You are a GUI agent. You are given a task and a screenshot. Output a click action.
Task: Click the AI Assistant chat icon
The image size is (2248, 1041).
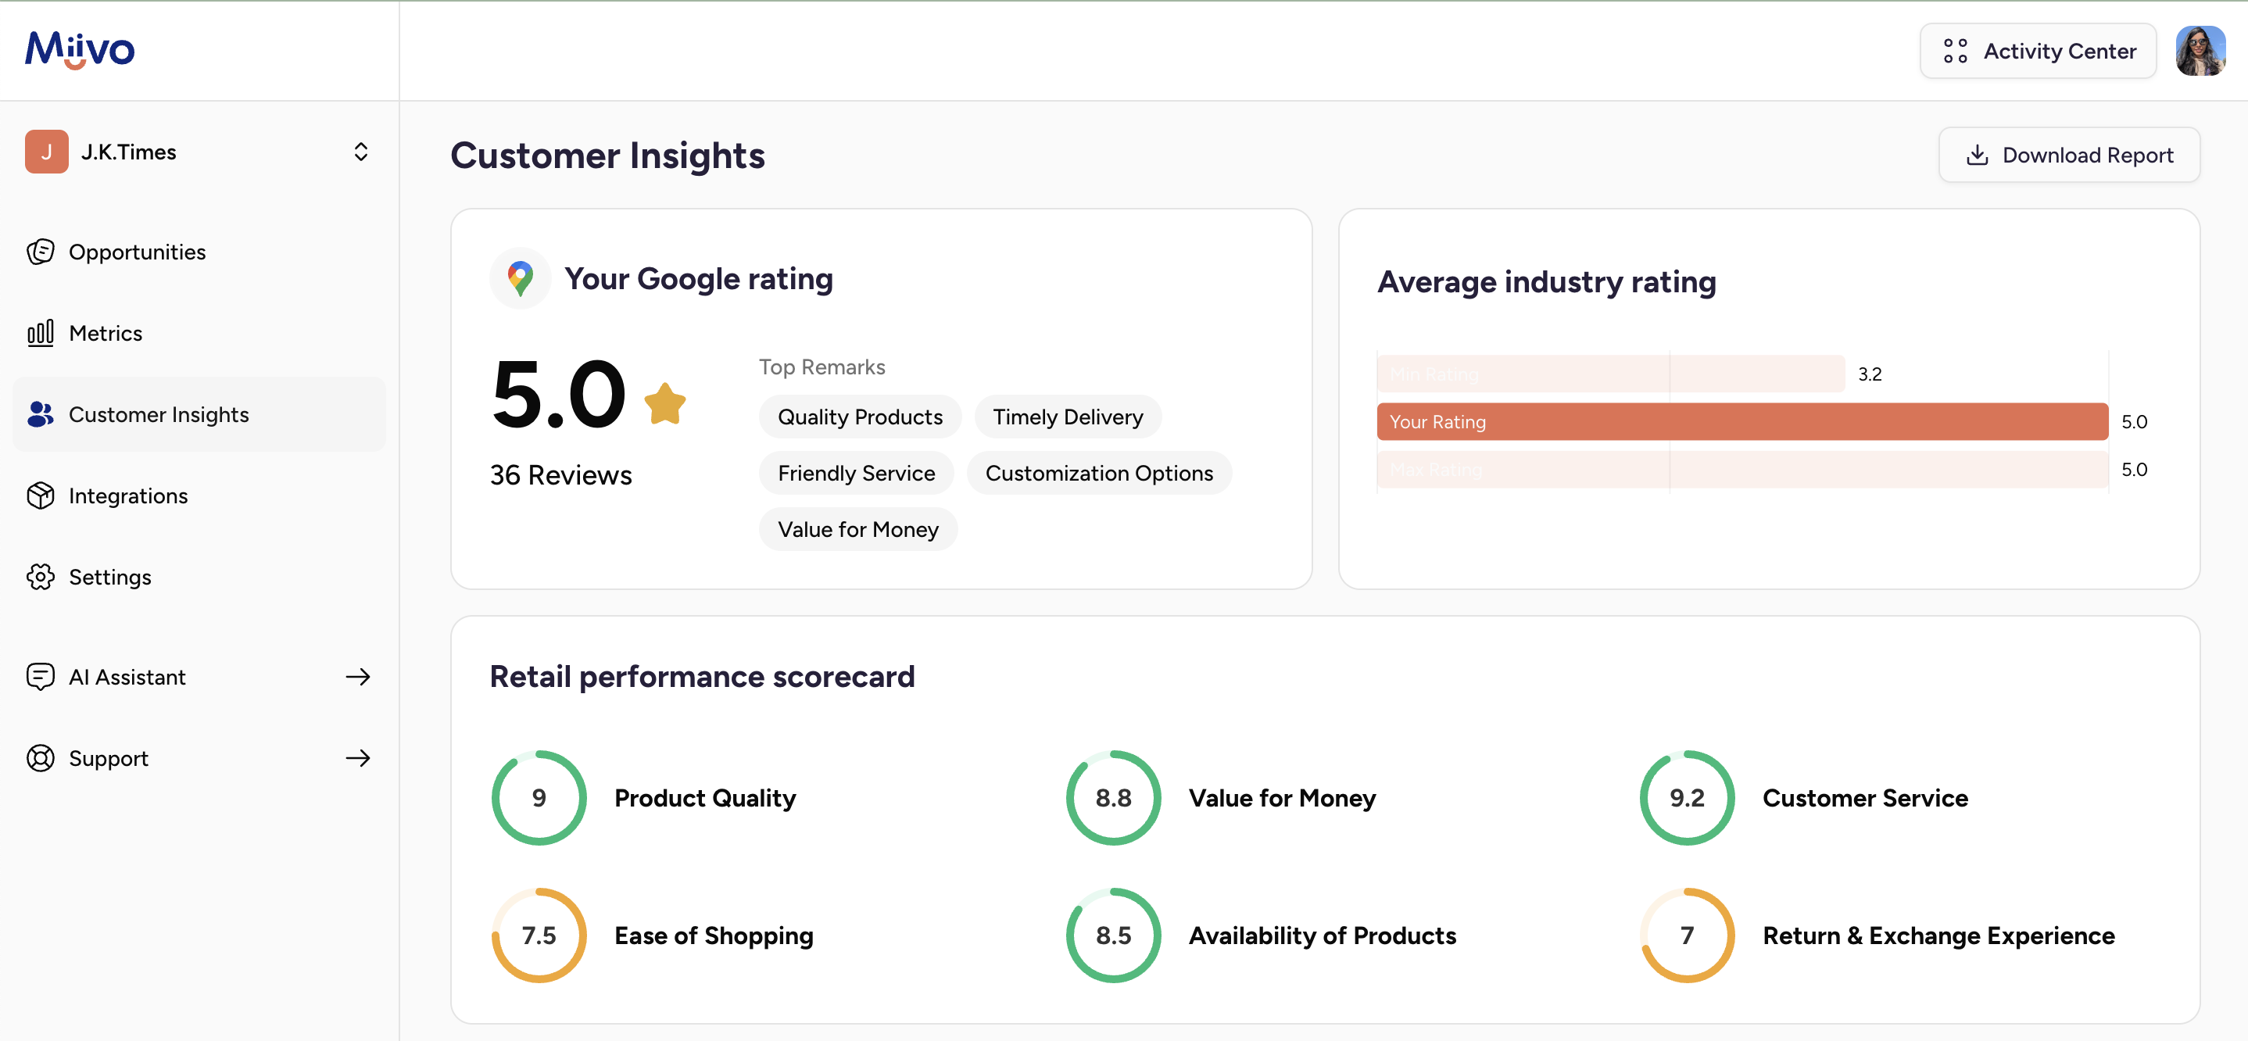pos(40,676)
